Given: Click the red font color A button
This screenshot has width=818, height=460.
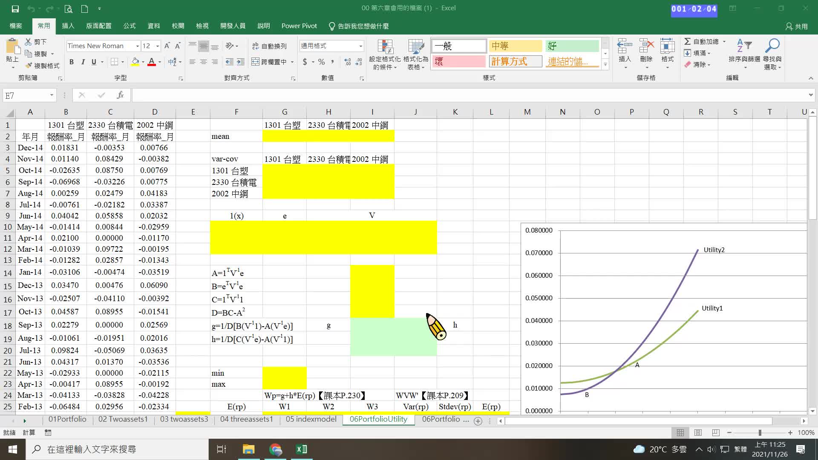Looking at the screenshot, I should click(x=151, y=62).
